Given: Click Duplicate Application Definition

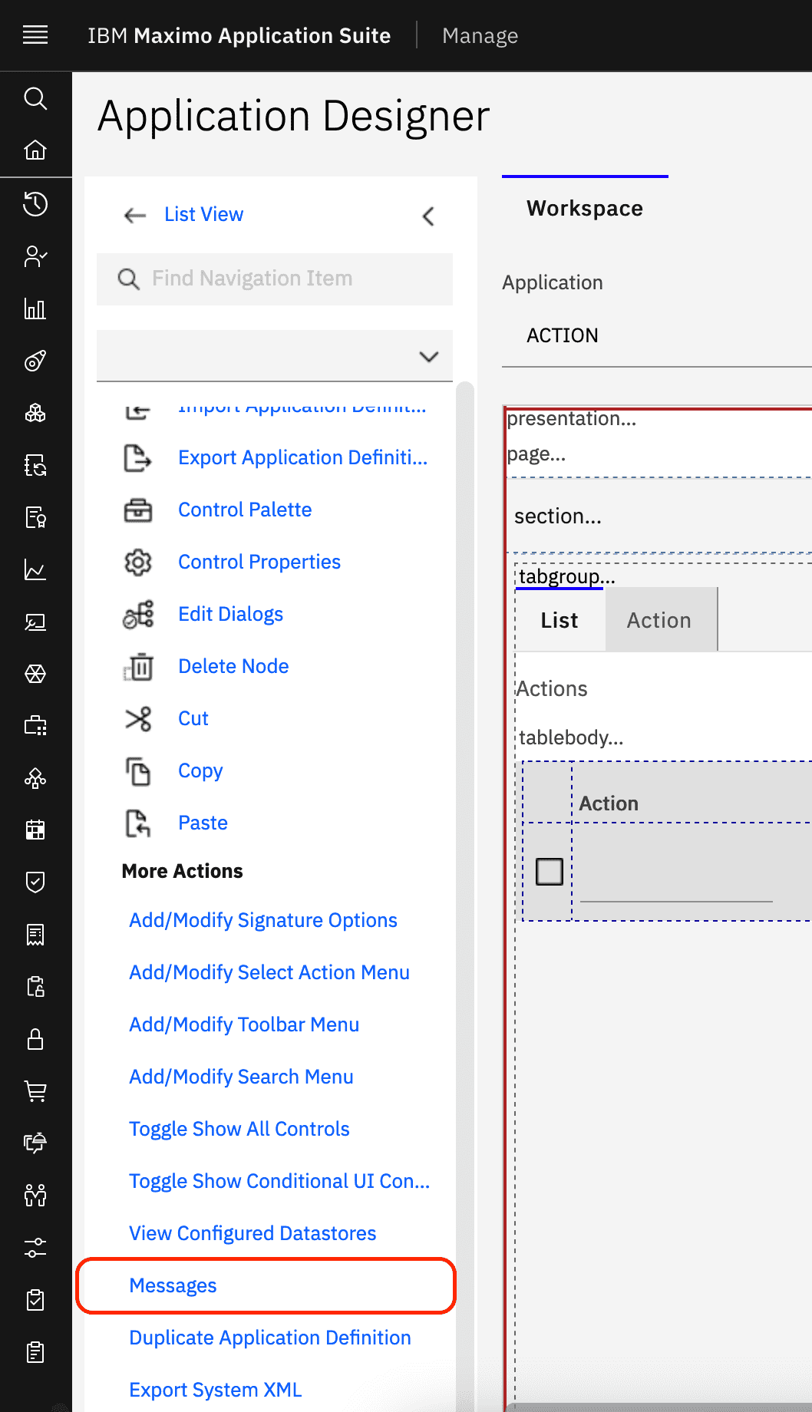Looking at the screenshot, I should tap(270, 1338).
